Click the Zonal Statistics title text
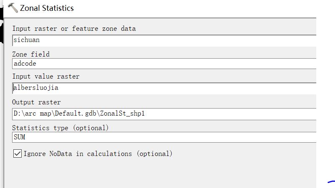Screen dimensions: 335x188 pos(47,8)
